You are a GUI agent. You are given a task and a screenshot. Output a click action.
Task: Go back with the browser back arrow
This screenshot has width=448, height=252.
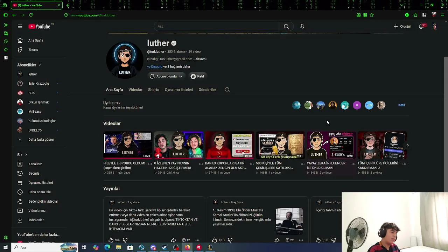point(14,15)
